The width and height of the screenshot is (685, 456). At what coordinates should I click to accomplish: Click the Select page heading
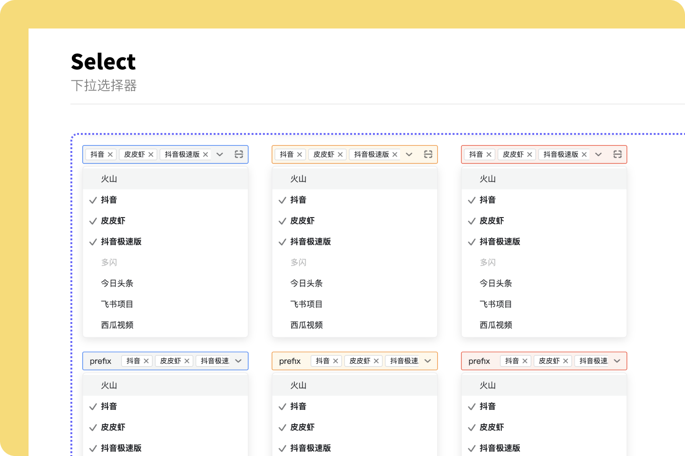103,62
